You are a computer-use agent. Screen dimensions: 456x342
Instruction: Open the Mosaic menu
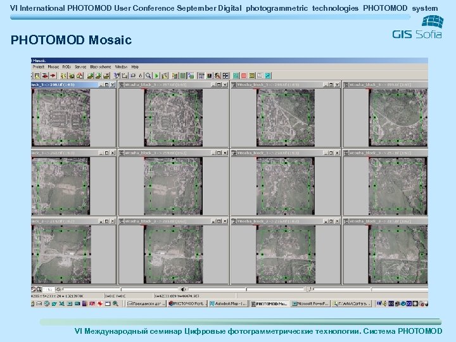[53, 67]
